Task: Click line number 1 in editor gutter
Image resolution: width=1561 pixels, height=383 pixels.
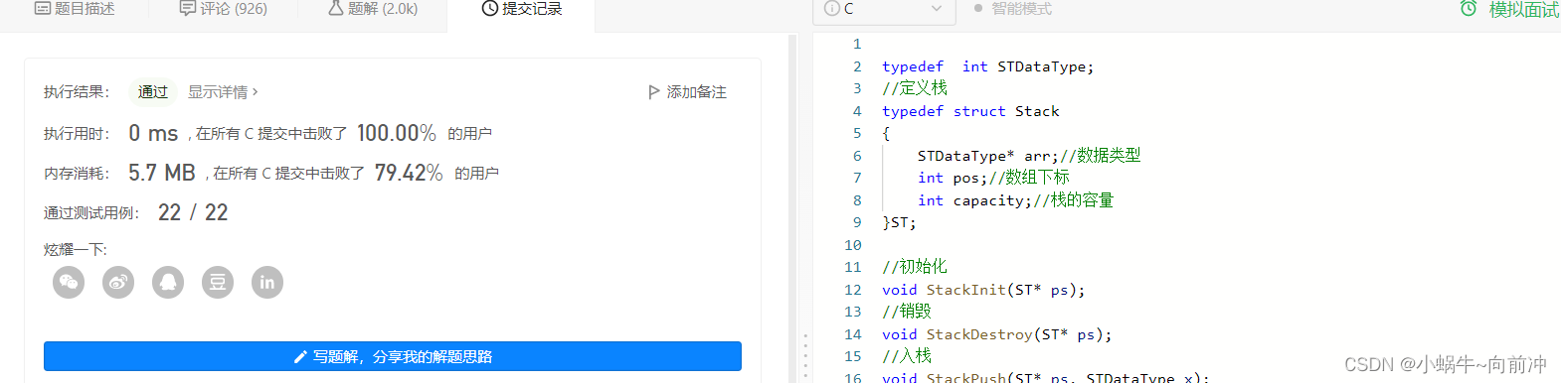Action: tap(857, 44)
